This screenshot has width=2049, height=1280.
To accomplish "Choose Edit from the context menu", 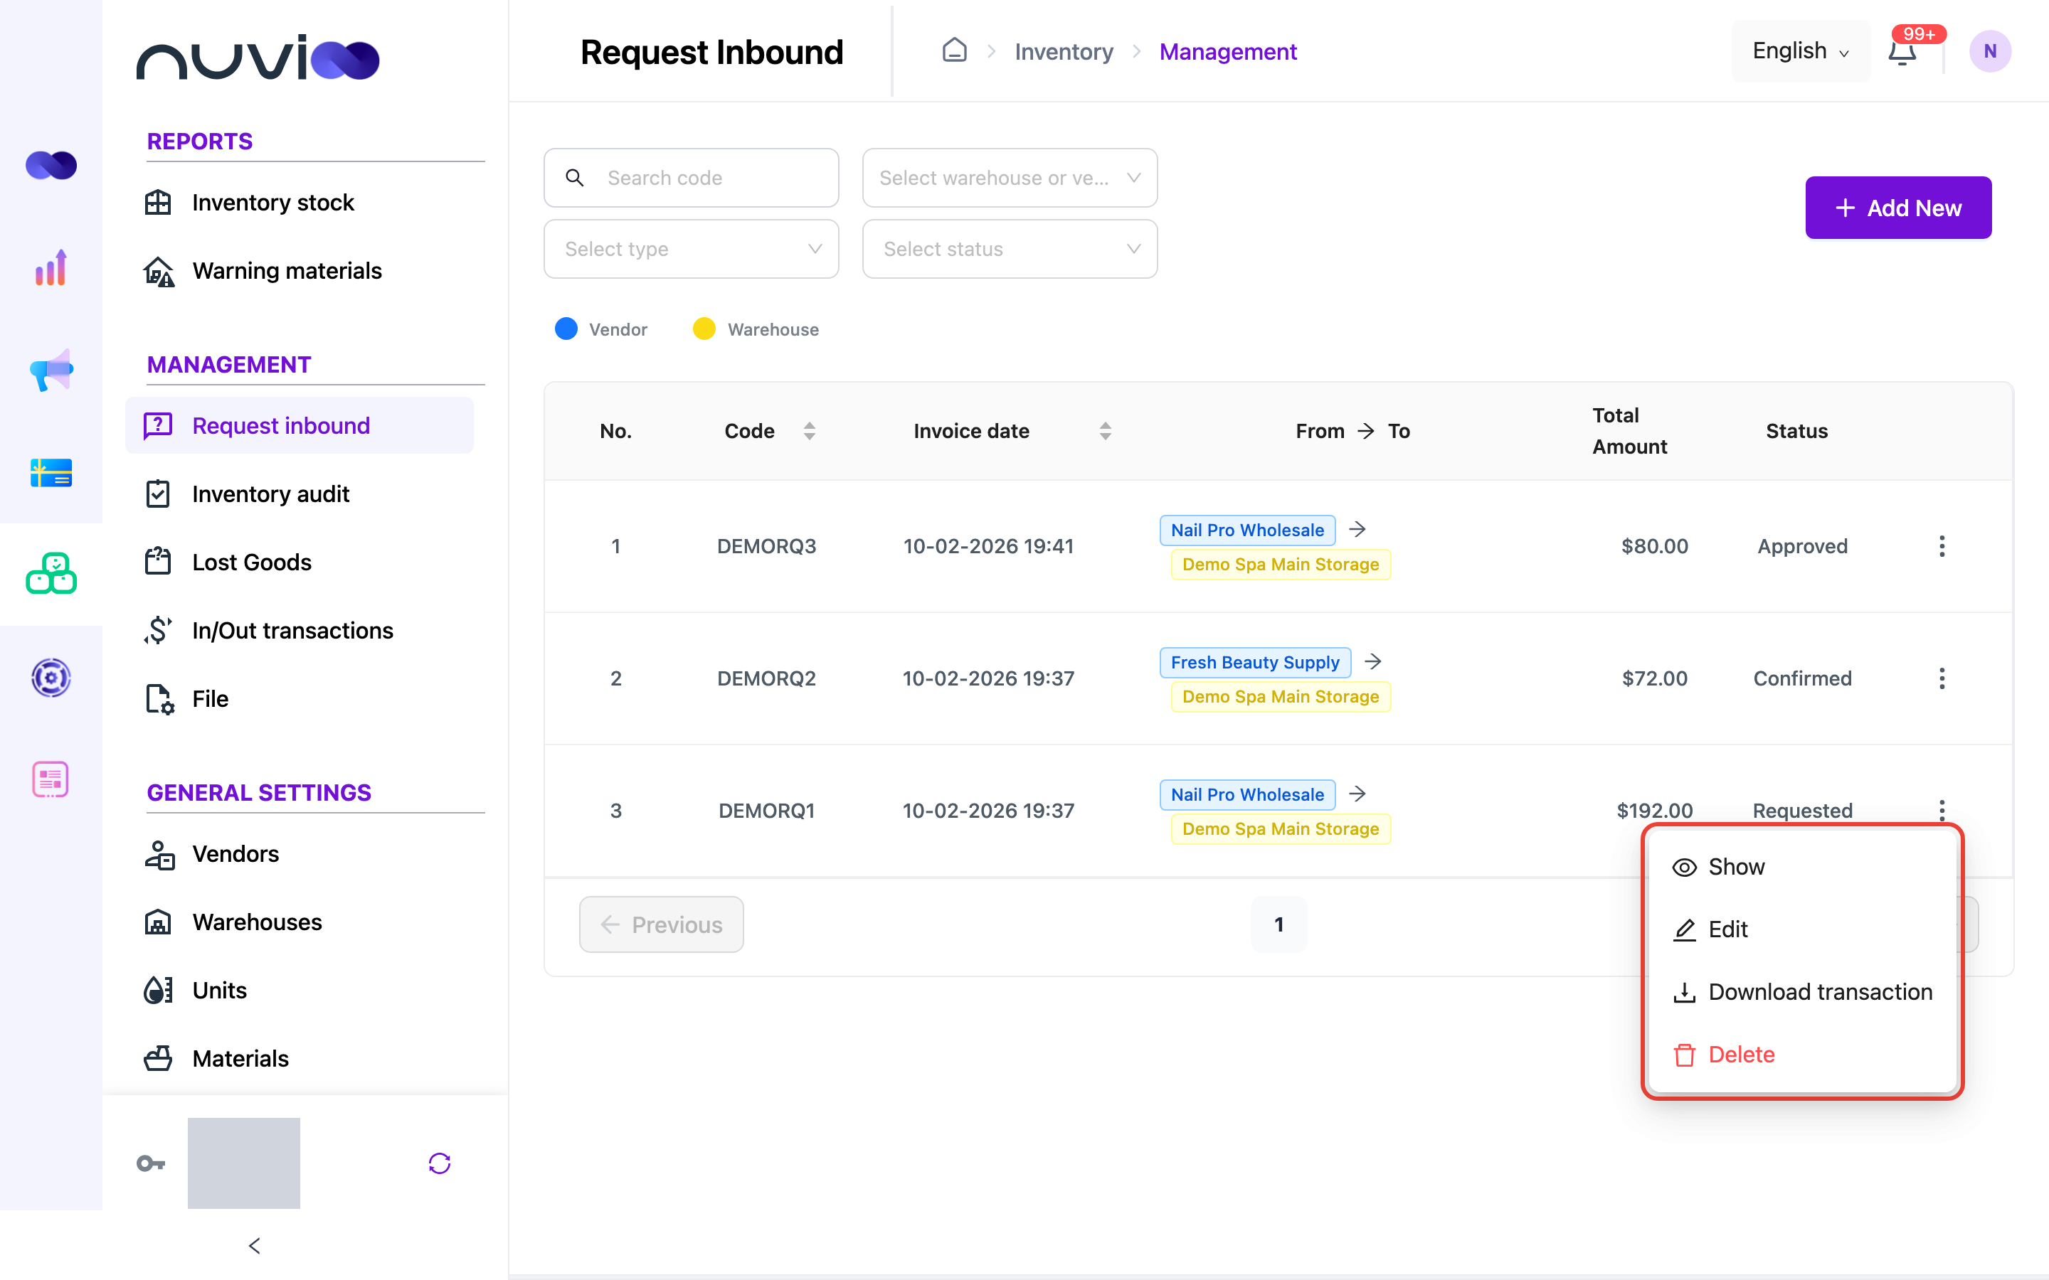I will point(1801,929).
